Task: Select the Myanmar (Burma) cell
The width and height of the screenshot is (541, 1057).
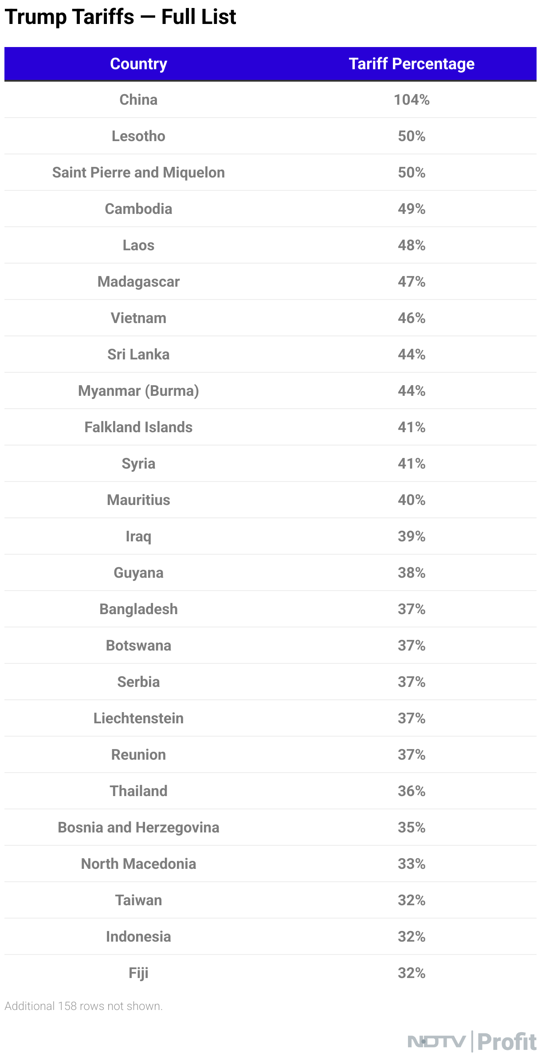Action: coord(138,391)
